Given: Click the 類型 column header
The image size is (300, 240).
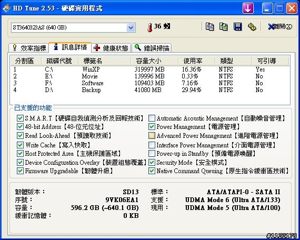Looking at the screenshot, I should (x=233, y=61).
